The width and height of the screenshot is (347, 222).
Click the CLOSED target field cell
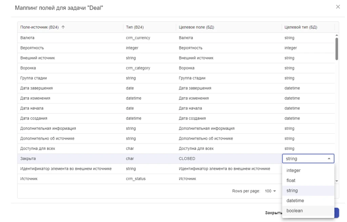click(186, 159)
